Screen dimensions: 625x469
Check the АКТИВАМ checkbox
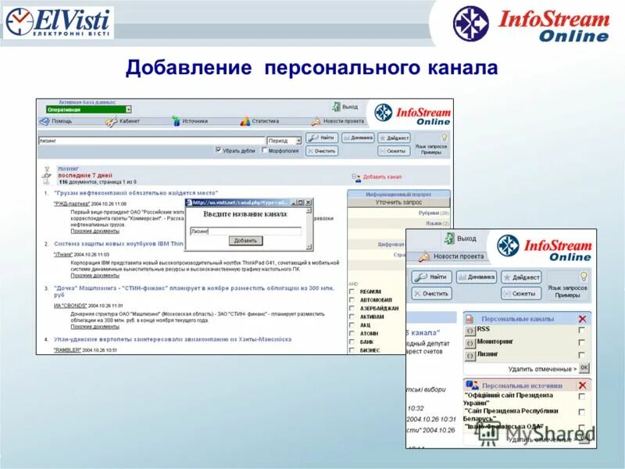(x=352, y=317)
